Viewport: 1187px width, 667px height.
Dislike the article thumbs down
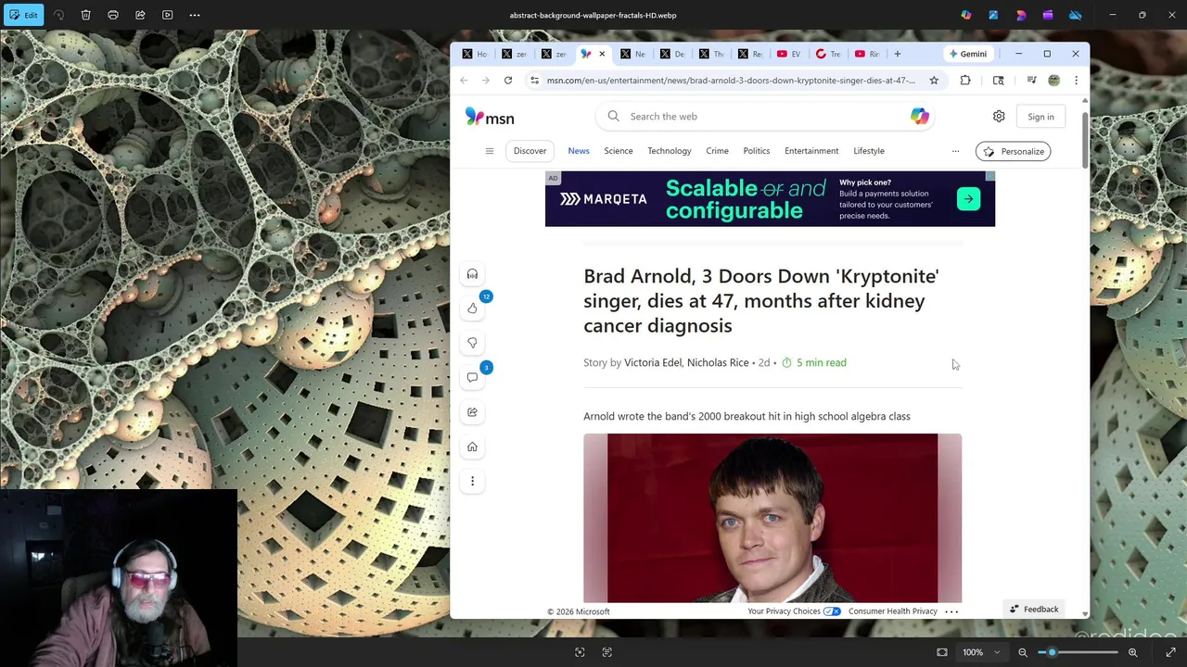point(472,343)
